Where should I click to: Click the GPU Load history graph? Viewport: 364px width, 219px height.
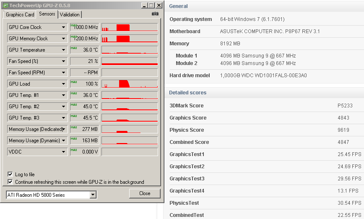[x=130, y=84]
